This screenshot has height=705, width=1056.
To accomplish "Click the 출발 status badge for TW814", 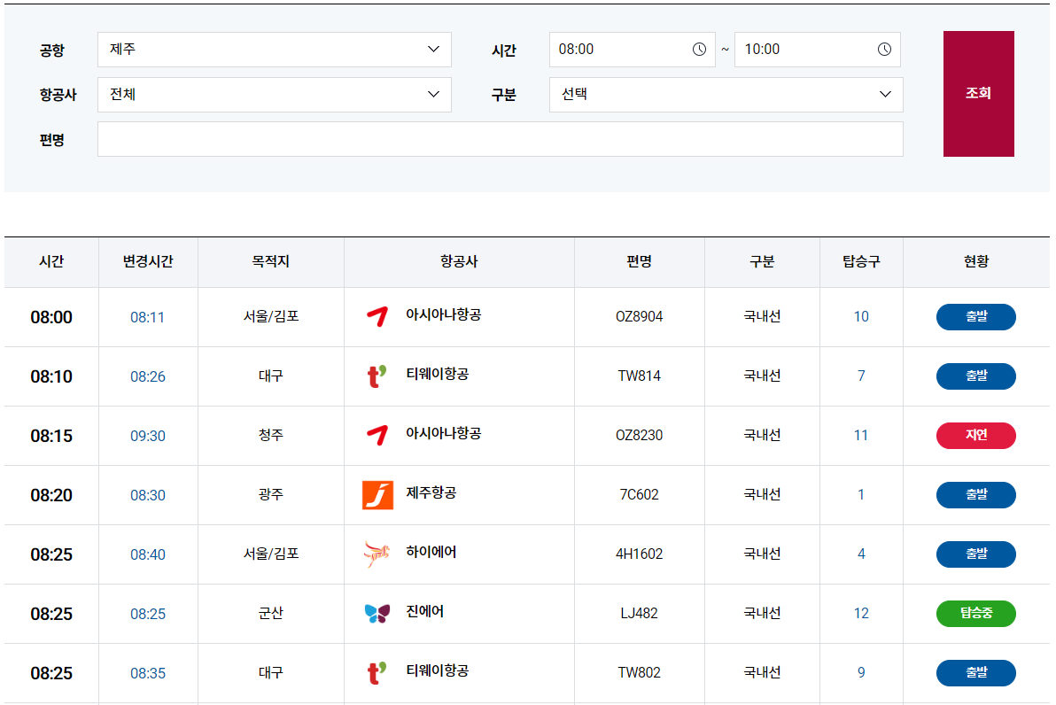I will click(976, 376).
